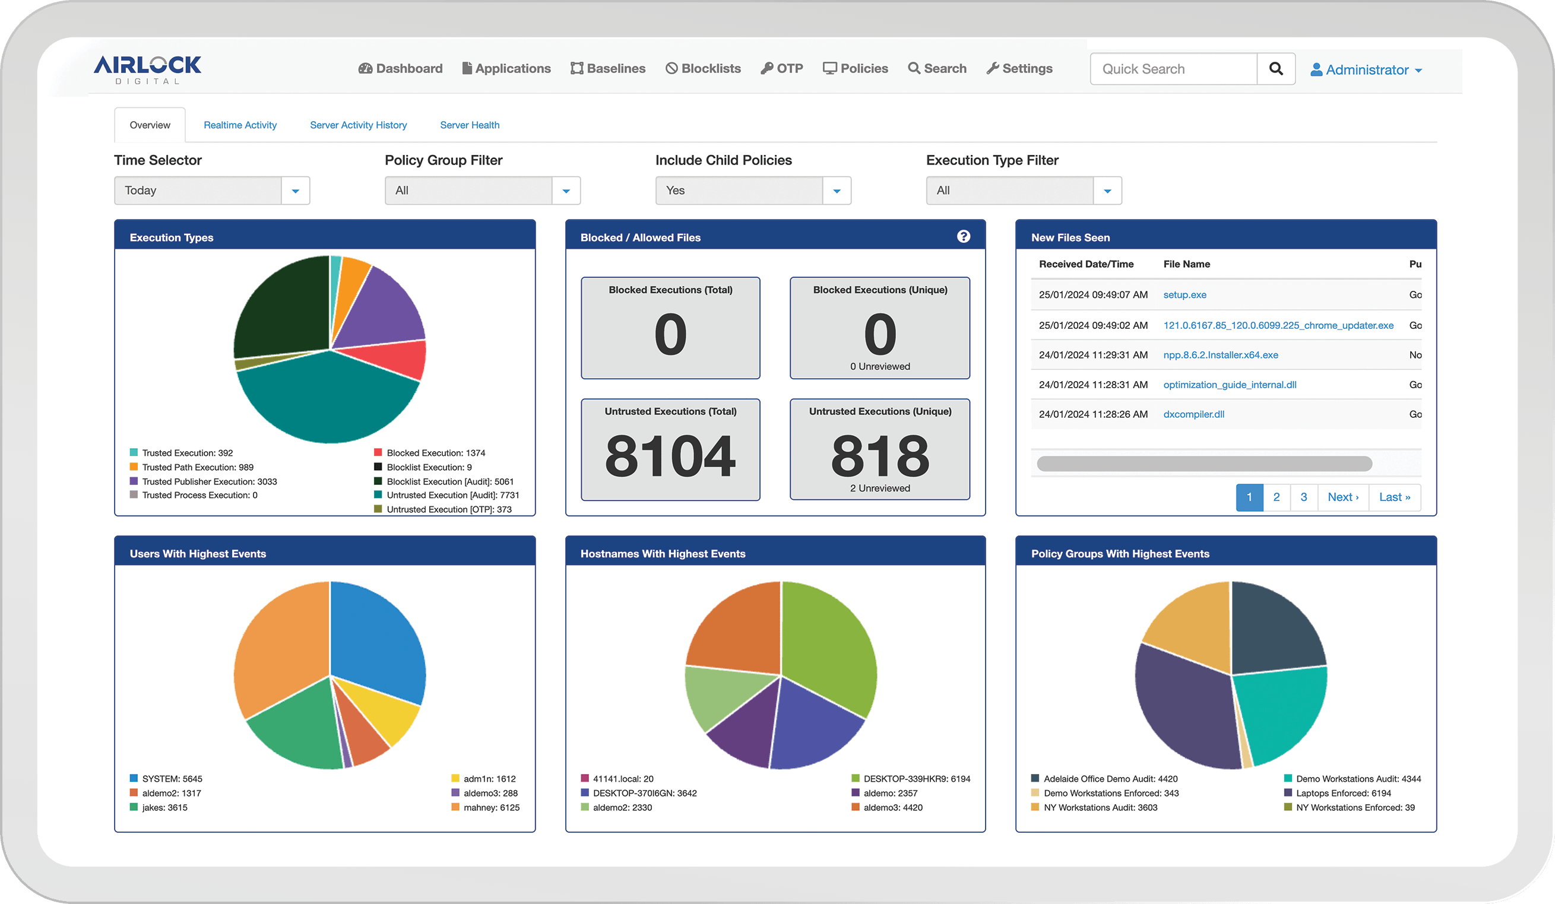Open the Server Health tab
The width and height of the screenshot is (1555, 904).
[470, 125]
